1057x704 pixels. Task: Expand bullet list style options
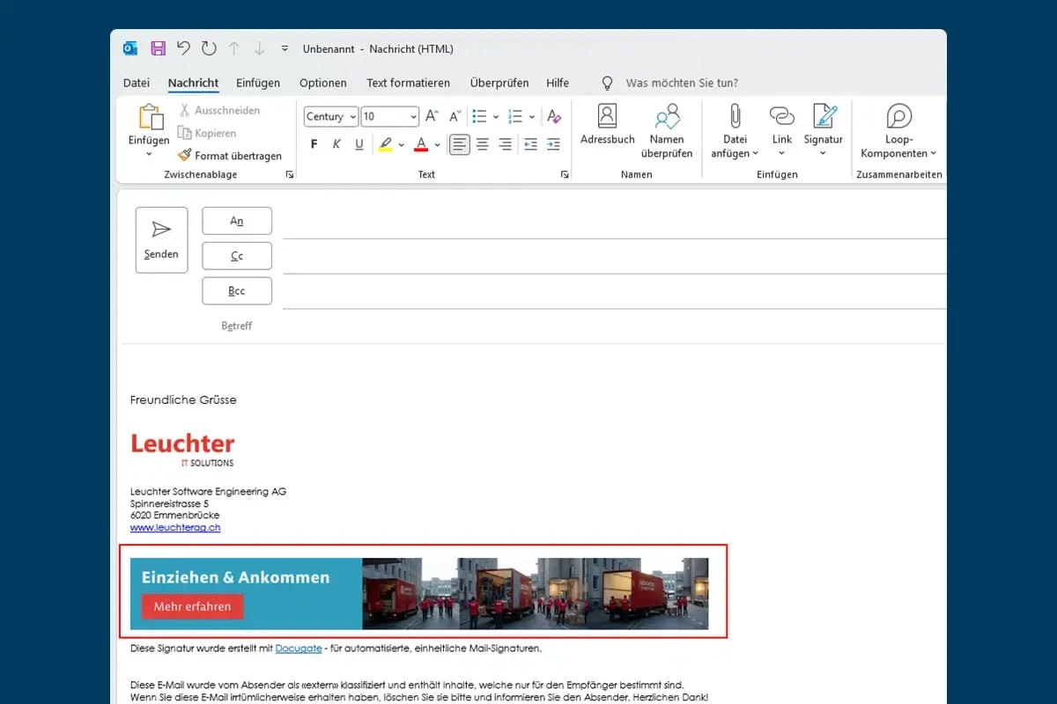click(496, 117)
